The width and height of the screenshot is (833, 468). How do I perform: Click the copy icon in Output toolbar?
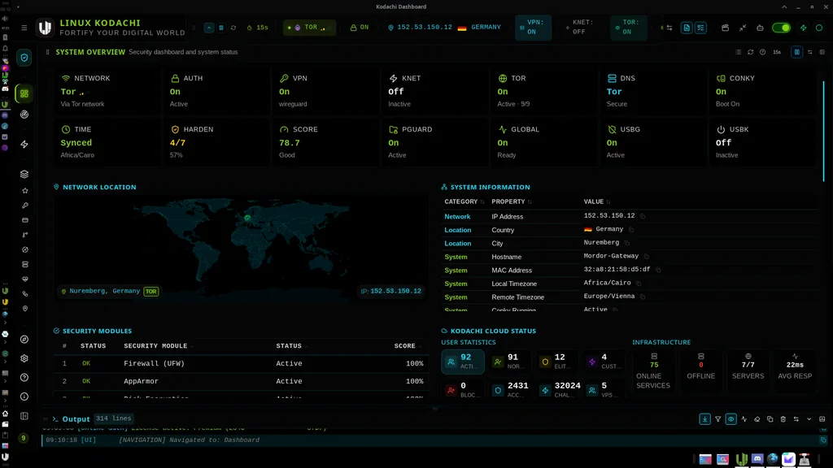770,419
